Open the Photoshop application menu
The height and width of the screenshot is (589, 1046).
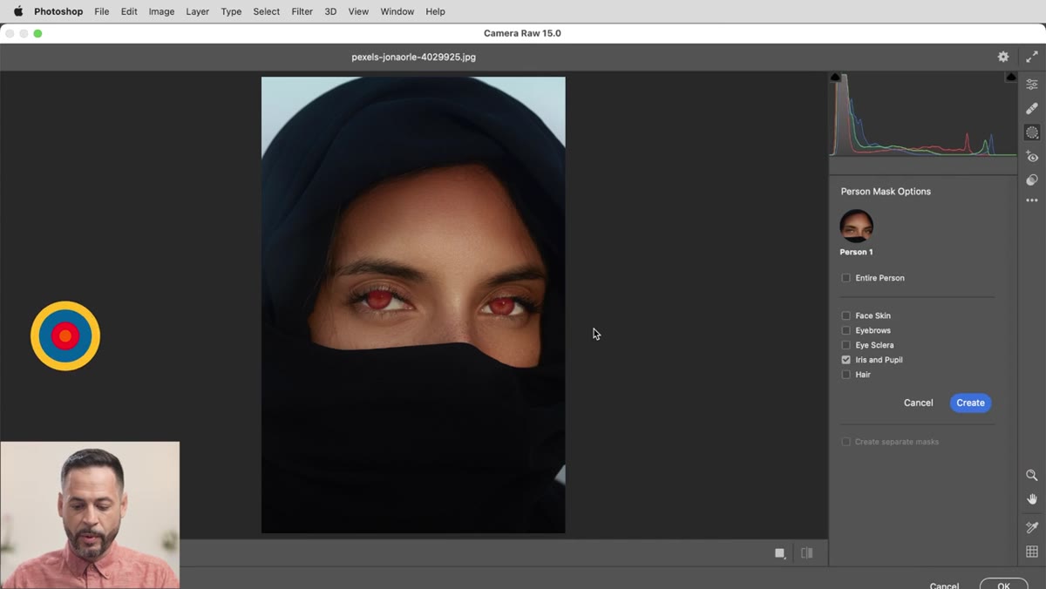[58, 11]
